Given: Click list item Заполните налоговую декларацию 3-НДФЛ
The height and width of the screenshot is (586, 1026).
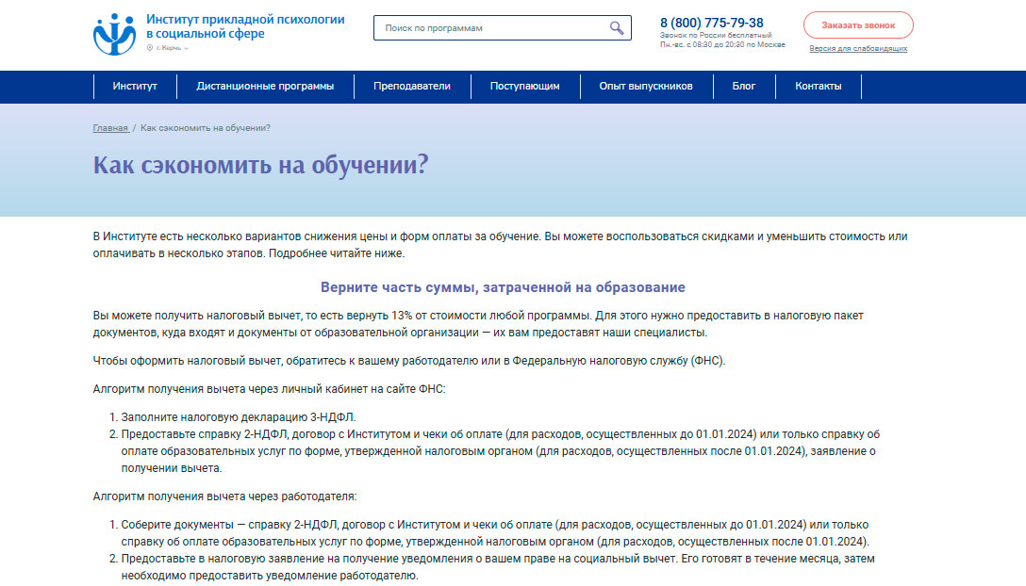Looking at the screenshot, I should click(239, 417).
